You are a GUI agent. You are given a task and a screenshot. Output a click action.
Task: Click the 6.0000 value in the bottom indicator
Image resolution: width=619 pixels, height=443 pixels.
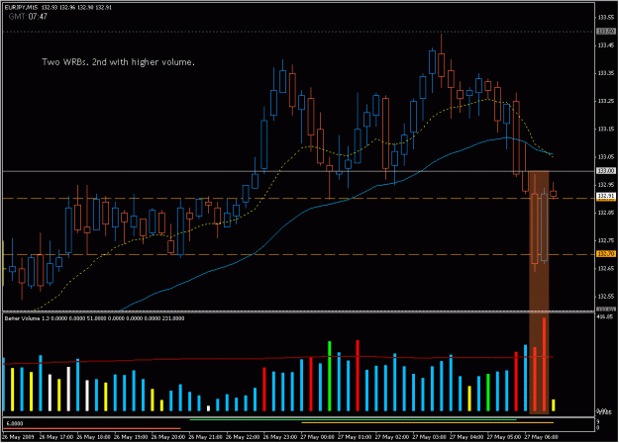click(15, 423)
